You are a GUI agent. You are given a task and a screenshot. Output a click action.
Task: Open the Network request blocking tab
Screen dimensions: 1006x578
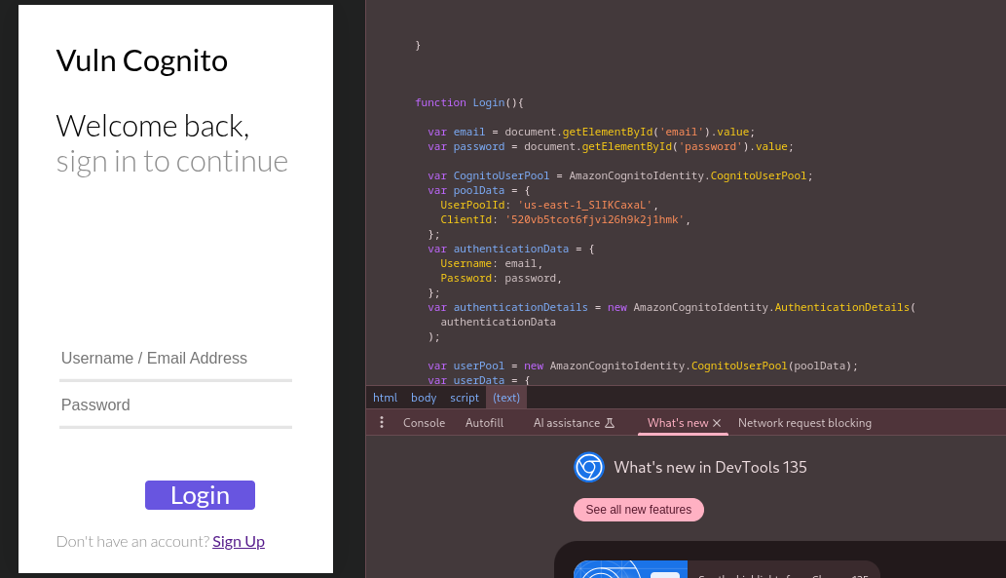(804, 423)
